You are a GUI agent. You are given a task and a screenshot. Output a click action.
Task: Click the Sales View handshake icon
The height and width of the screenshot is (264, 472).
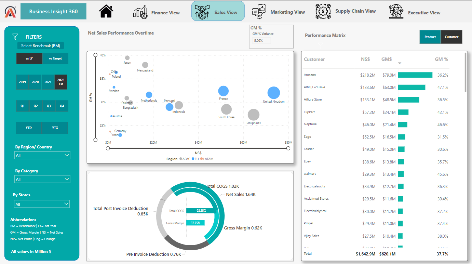point(202,12)
